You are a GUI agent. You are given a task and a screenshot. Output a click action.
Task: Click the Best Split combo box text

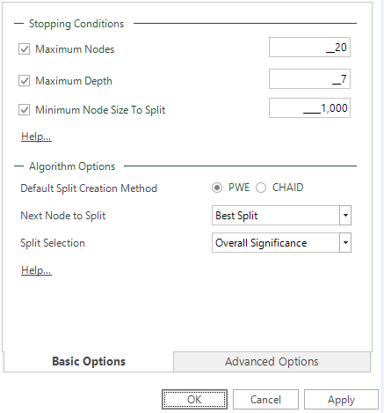(x=236, y=216)
